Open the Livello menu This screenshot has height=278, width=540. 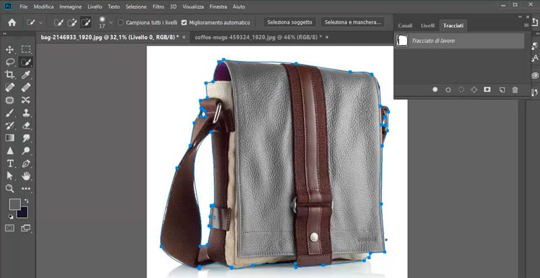pos(94,7)
